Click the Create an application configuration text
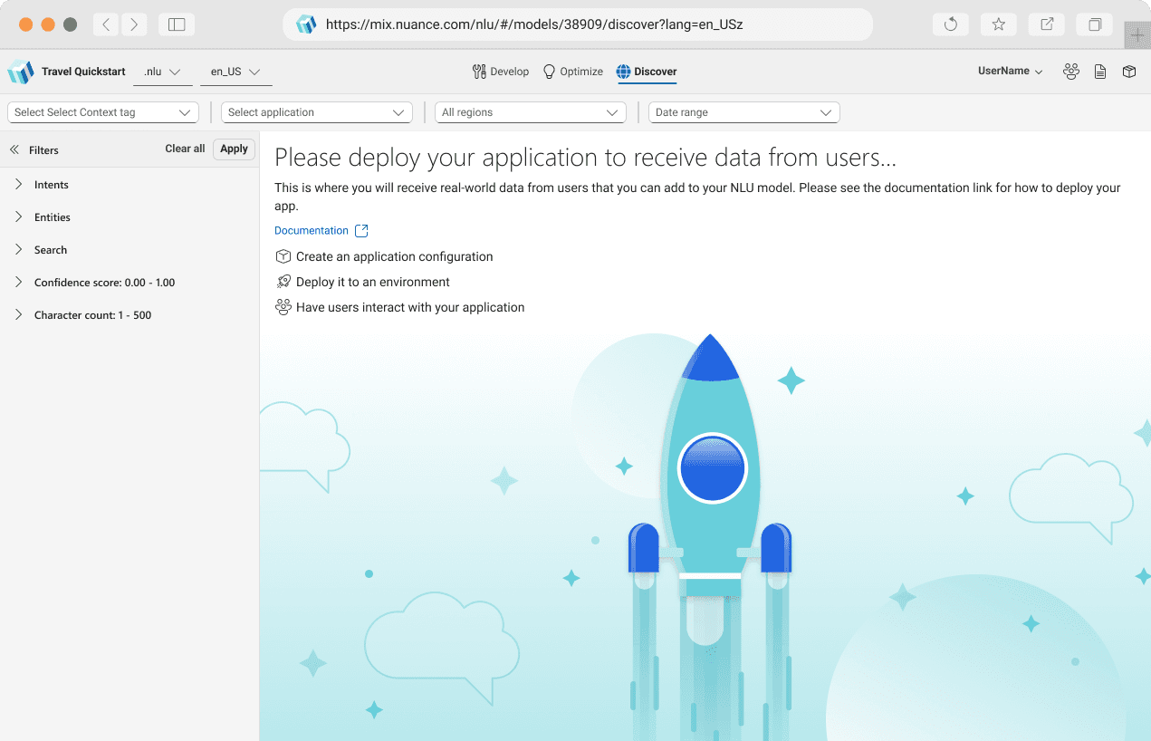The image size is (1151, 741). pos(395,256)
